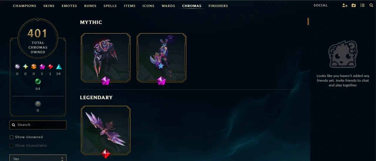Click the pink mythic gem count icon

42,67
